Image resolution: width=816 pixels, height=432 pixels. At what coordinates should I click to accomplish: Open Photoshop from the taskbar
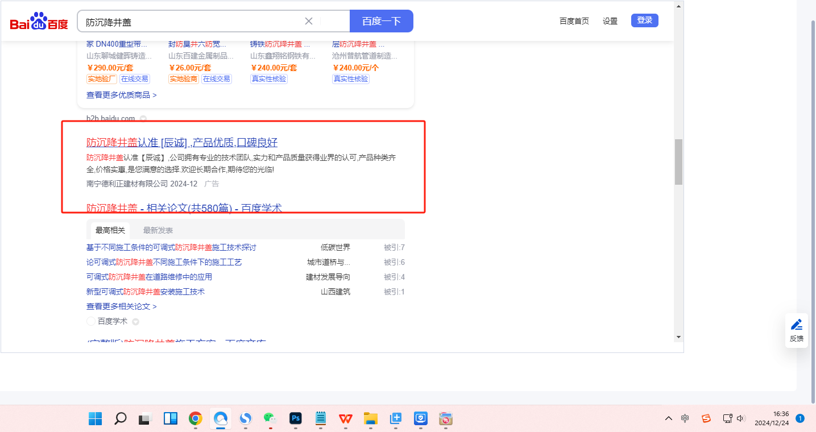tap(295, 419)
